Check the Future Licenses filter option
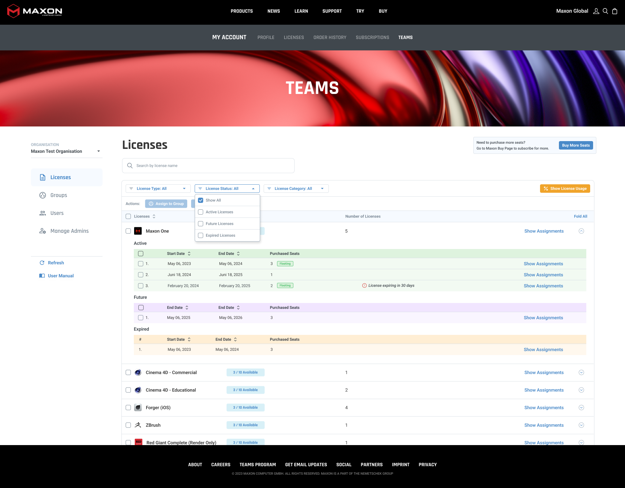625x488 pixels. point(201,224)
